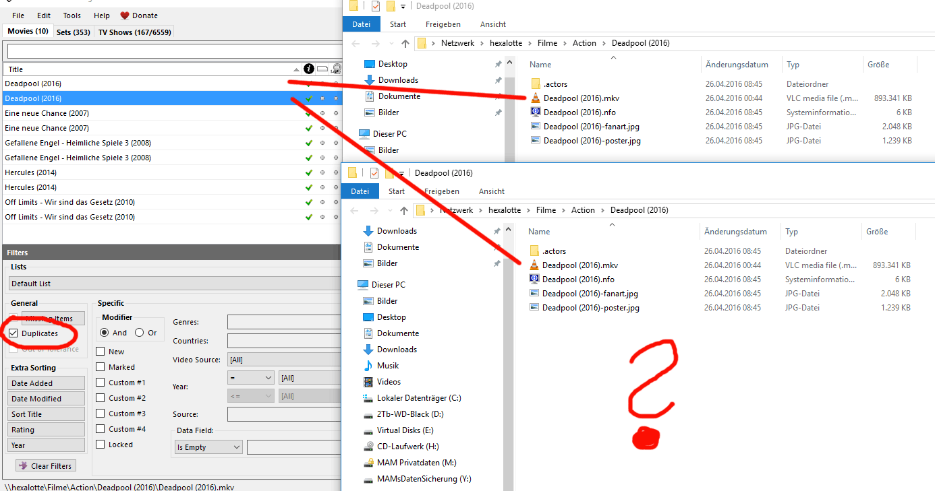Enable the Custom #3 checkbox
Screen dimensions: 935x491
coord(100,414)
